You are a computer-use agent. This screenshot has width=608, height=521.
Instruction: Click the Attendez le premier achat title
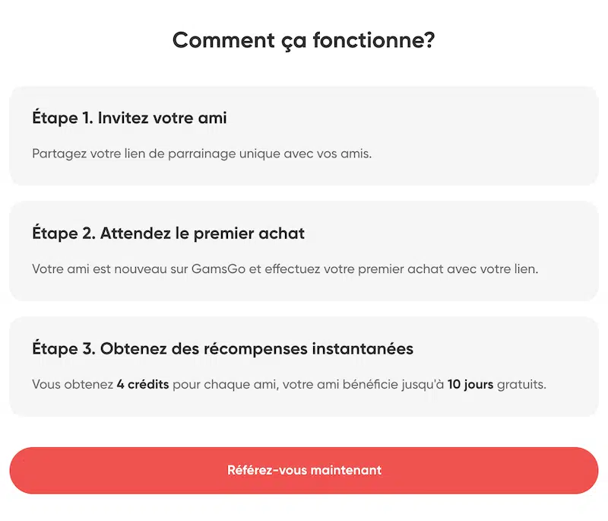click(202, 233)
